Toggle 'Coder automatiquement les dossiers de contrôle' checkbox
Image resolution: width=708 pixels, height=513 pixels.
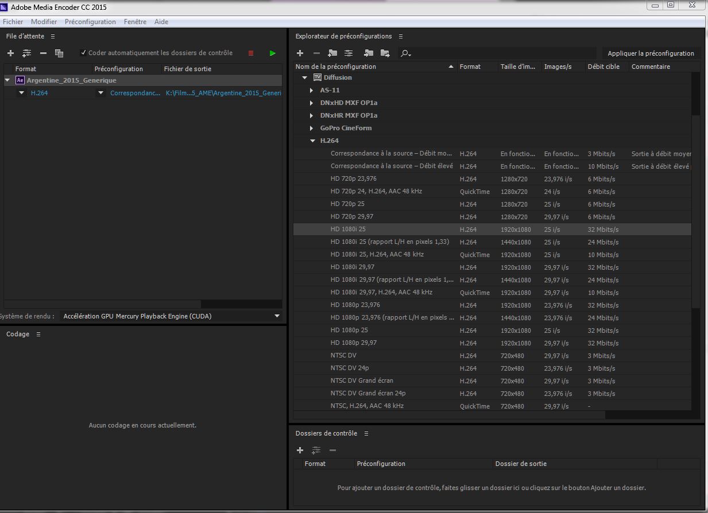[x=83, y=53]
